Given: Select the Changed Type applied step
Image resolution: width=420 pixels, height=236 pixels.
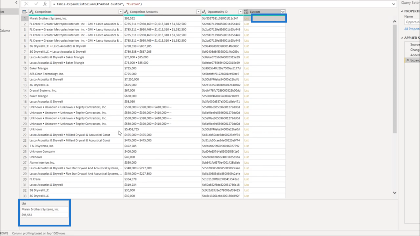Looking at the screenshot, I should tap(415, 50).
